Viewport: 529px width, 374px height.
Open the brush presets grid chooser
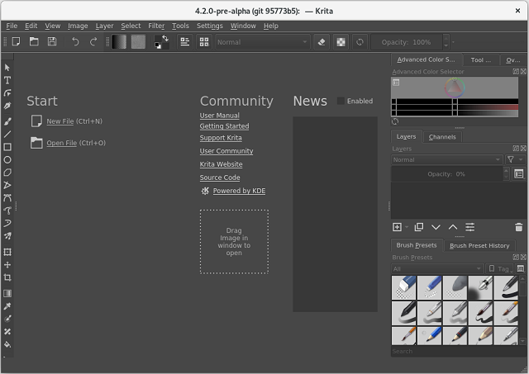pyautogui.click(x=204, y=42)
